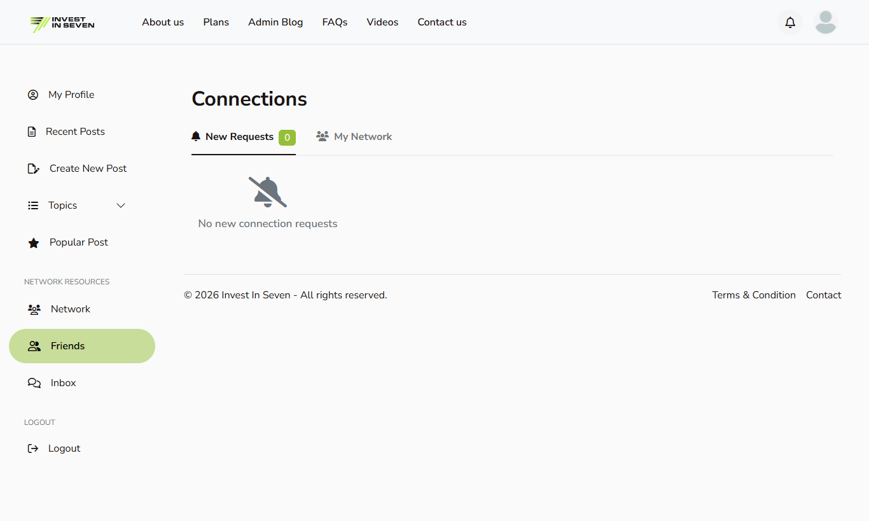Image resolution: width=869 pixels, height=521 pixels.
Task: Switch to the My Network tab
Action: [354, 137]
